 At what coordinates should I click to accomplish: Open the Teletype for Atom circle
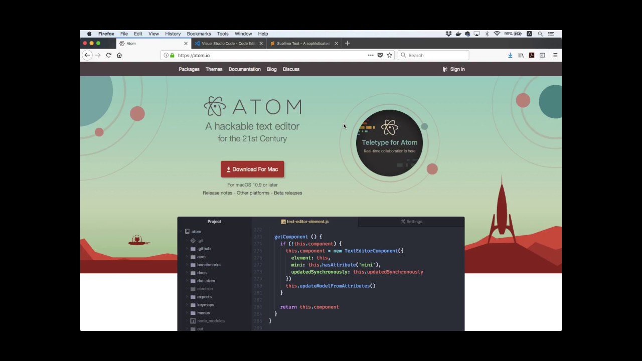click(390, 143)
